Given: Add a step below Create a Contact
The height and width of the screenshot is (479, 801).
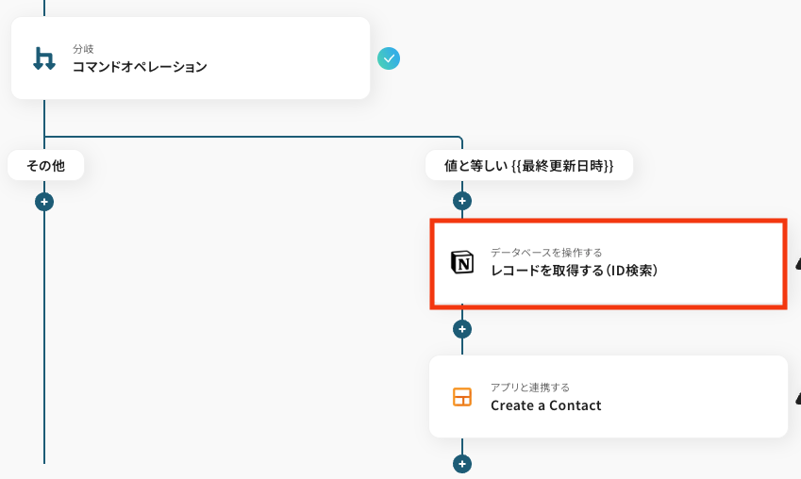Looking at the screenshot, I should [462, 464].
